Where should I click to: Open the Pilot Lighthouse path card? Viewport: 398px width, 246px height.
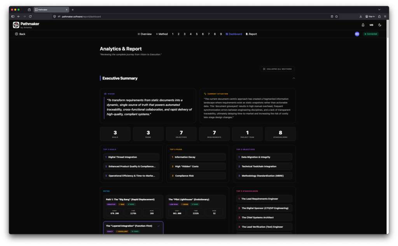(196, 207)
